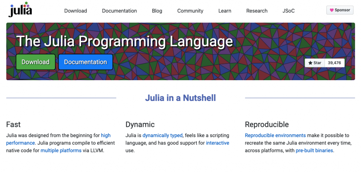Click the 'Reproducible' section heading

(x=267, y=125)
